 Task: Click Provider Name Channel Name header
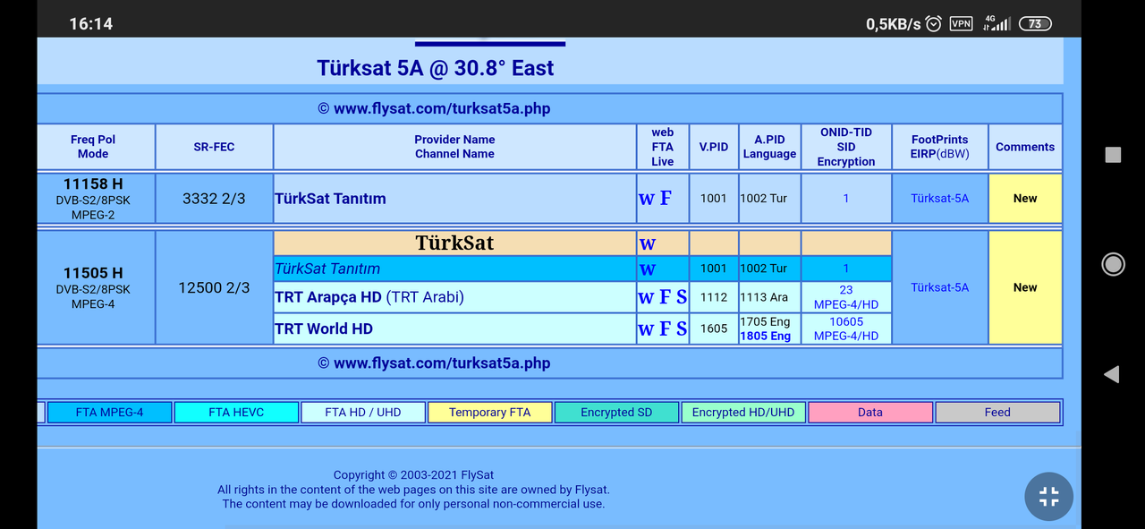click(454, 147)
